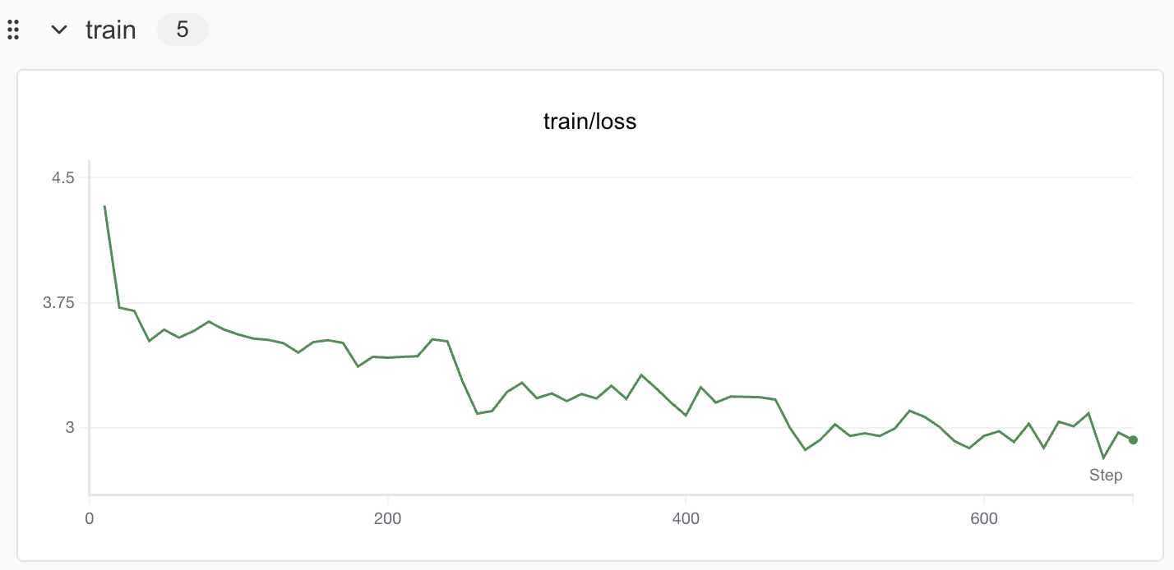Click the top horizontal gridline at 4.5

(x=608, y=177)
